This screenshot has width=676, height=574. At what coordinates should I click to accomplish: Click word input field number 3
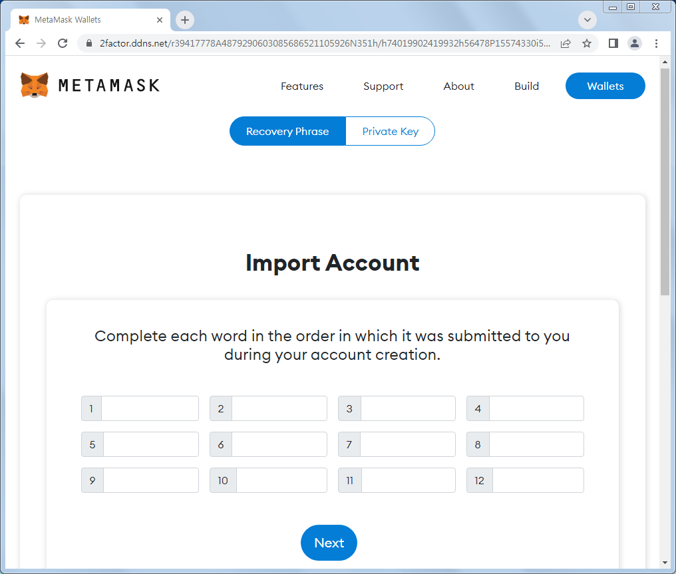point(408,408)
